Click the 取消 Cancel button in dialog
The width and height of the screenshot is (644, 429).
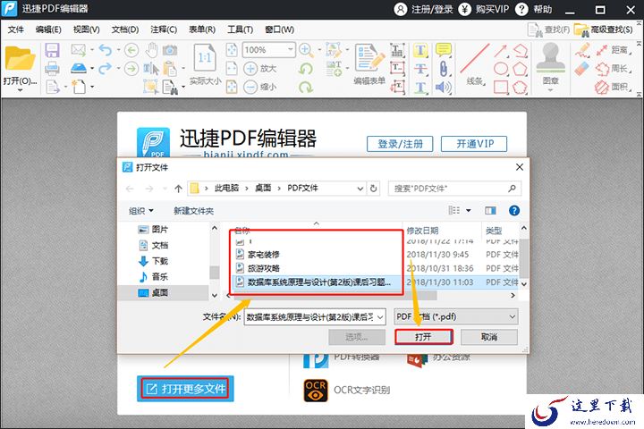488,337
